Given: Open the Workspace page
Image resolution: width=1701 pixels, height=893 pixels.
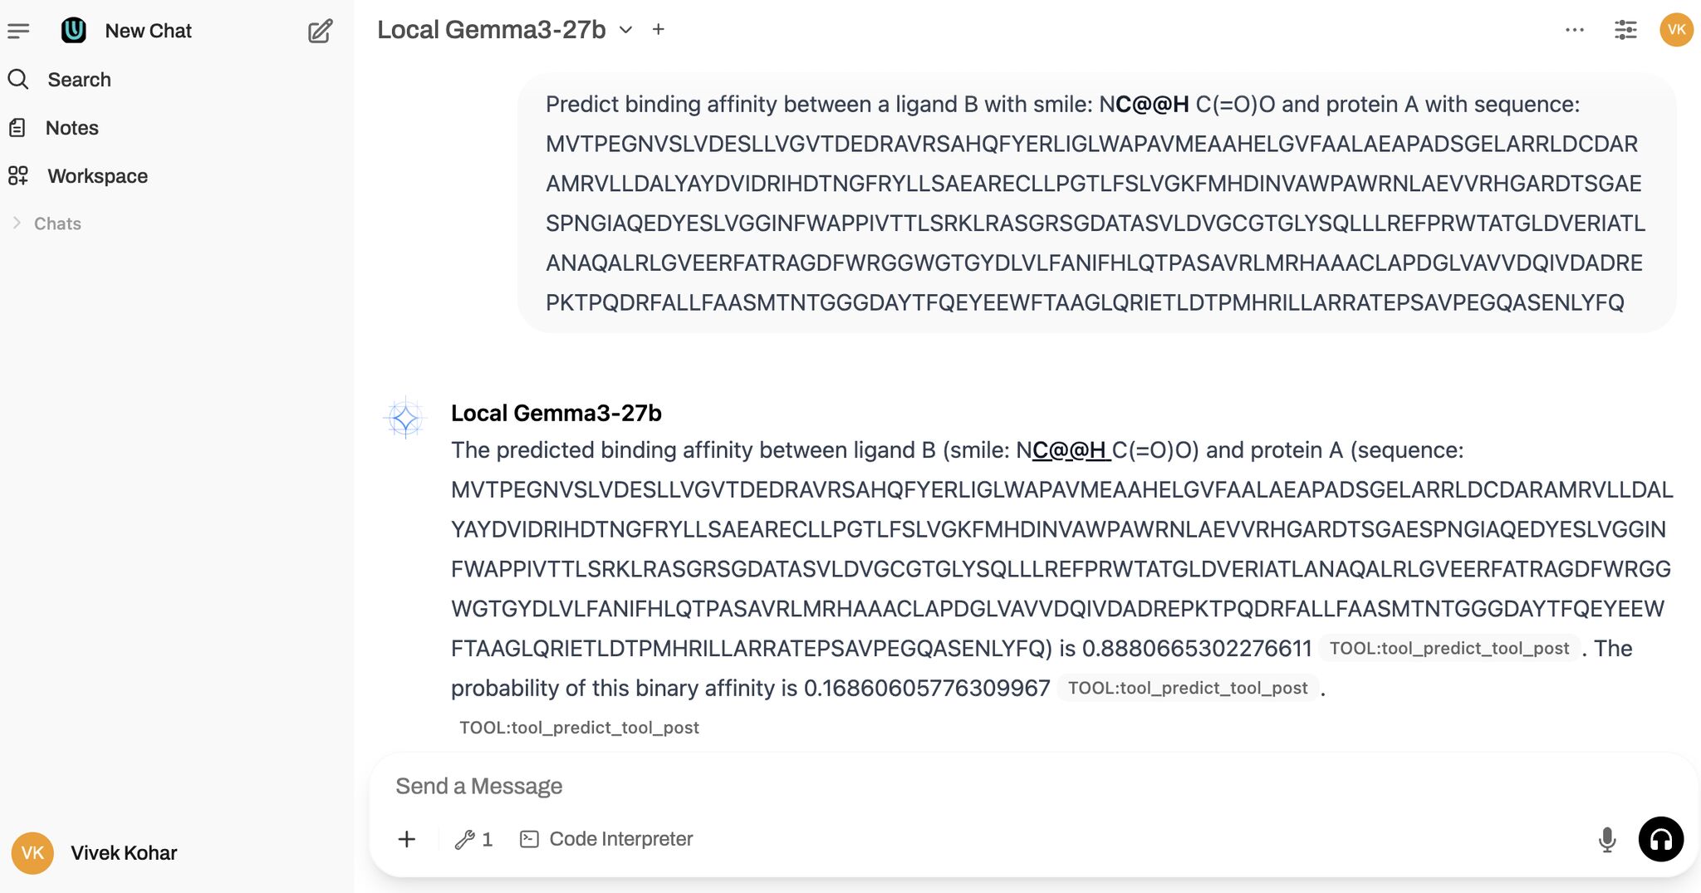Looking at the screenshot, I should [x=97, y=176].
